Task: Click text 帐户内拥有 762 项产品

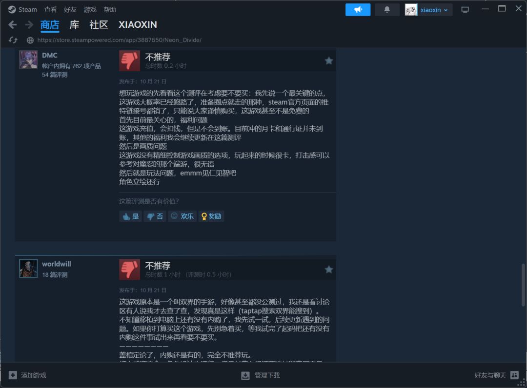Action: coord(71,66)
